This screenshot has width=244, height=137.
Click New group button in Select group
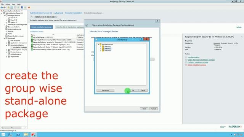point(105,90)
